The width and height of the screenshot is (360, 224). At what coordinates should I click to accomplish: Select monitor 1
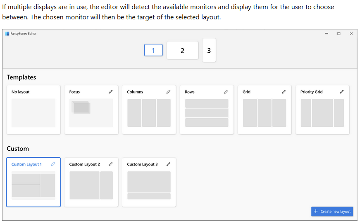(153, 50)
